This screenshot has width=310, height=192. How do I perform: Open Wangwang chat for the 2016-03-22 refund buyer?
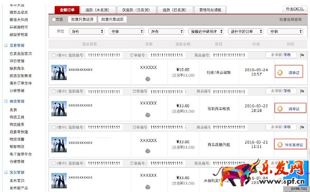coord(148,115)
